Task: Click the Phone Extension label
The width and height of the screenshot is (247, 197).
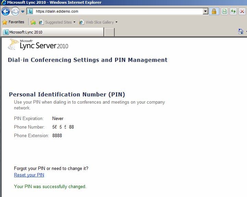Action: point(31,135)
